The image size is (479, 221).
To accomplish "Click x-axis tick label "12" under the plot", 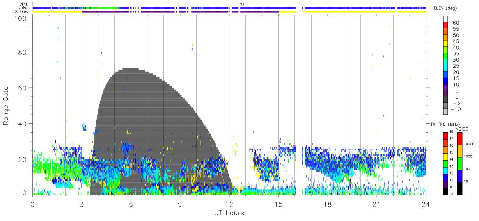I will [229, 204].
